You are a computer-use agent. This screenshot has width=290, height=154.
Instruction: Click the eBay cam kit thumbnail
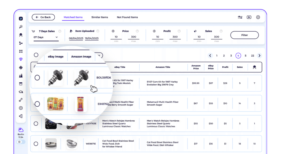(56, 78)
